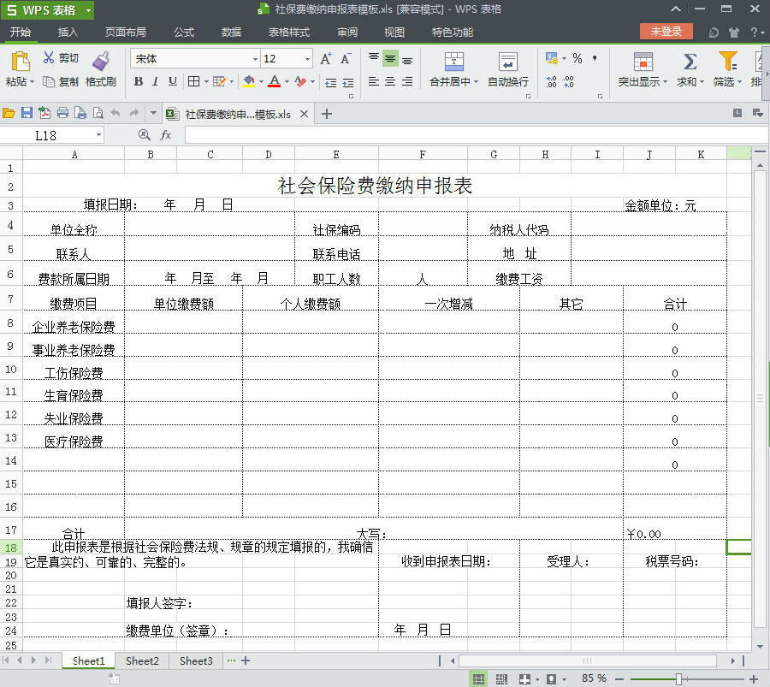Toggle Underline formatting
Image resolution: width=770 pixels, height=687 pixels.
pos(172,81)
